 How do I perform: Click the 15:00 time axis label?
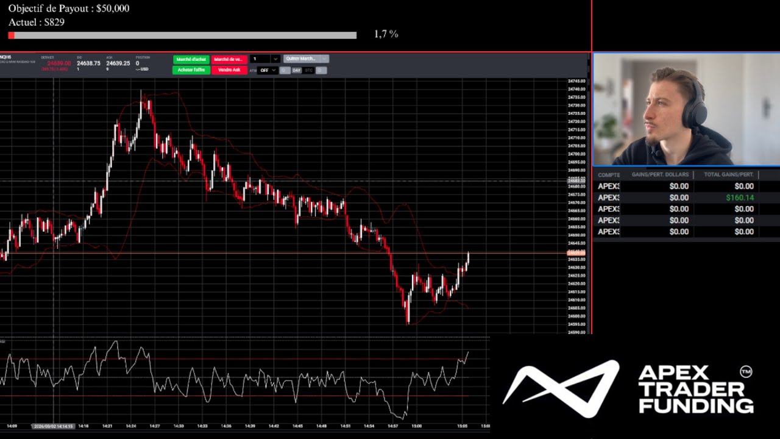[x=416, y=426]
